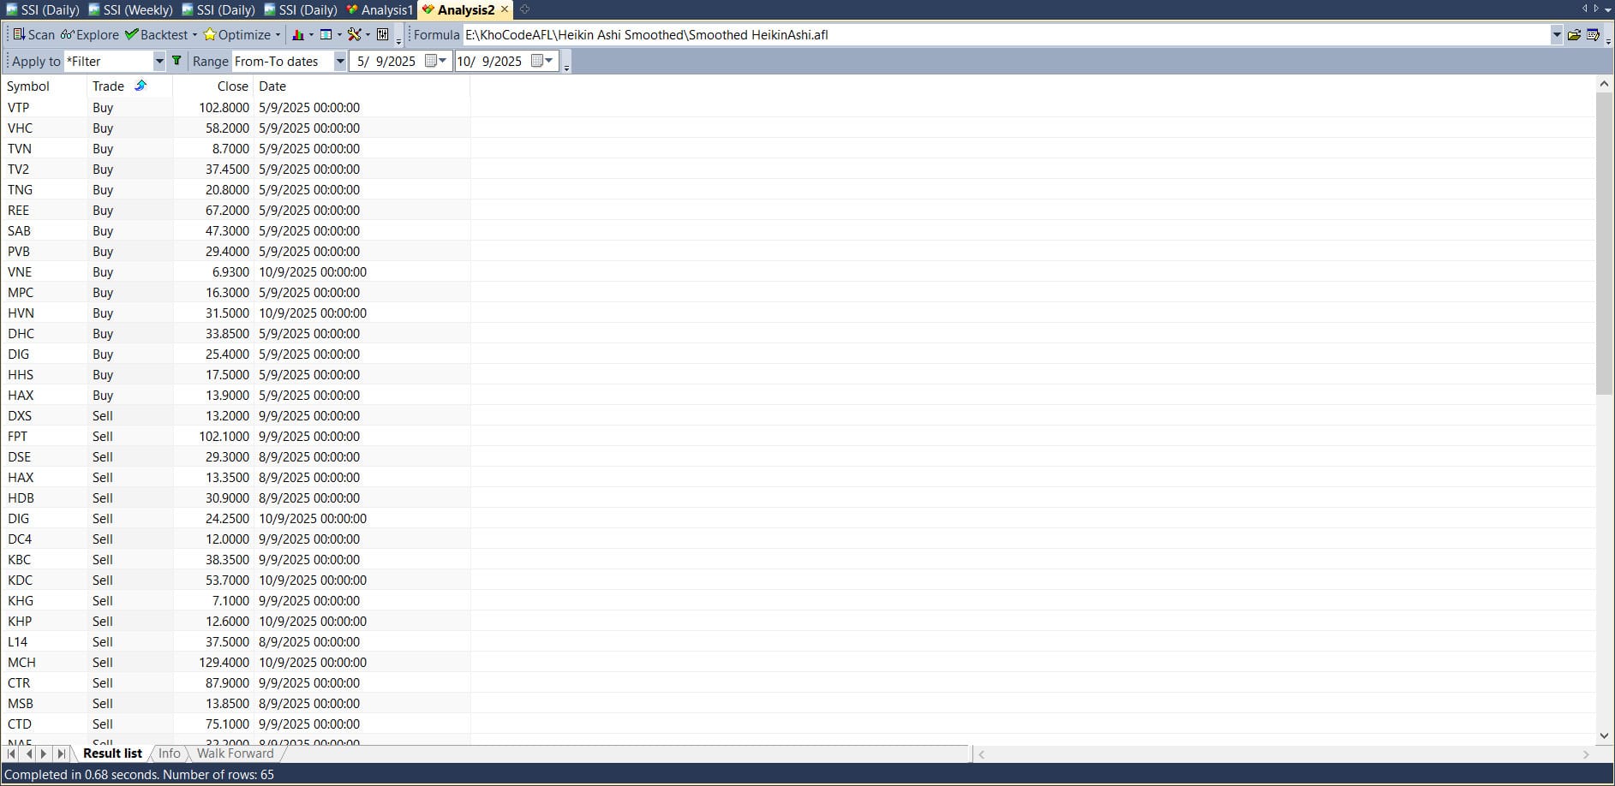
Task: Open the Range From-To dates dropdown
Action: tap(340, 61)
